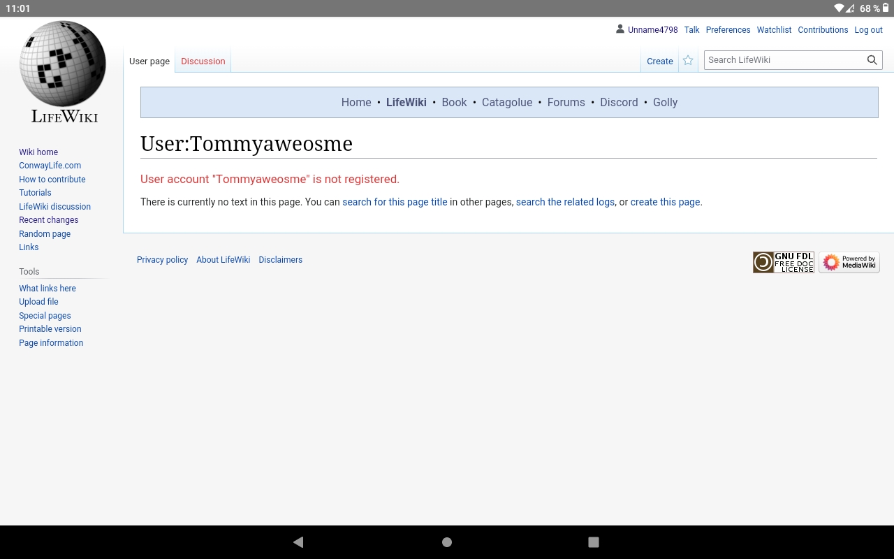Open Wiki home in the sidebar
Viewport: 894px width, 559px height.
[38, 152]
